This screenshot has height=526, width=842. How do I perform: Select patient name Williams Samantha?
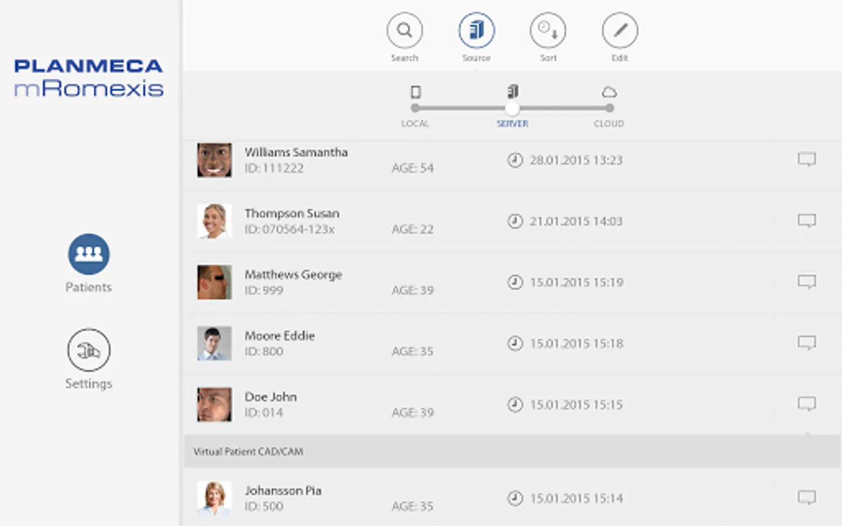pyautogui.click(x=296, y=152)
